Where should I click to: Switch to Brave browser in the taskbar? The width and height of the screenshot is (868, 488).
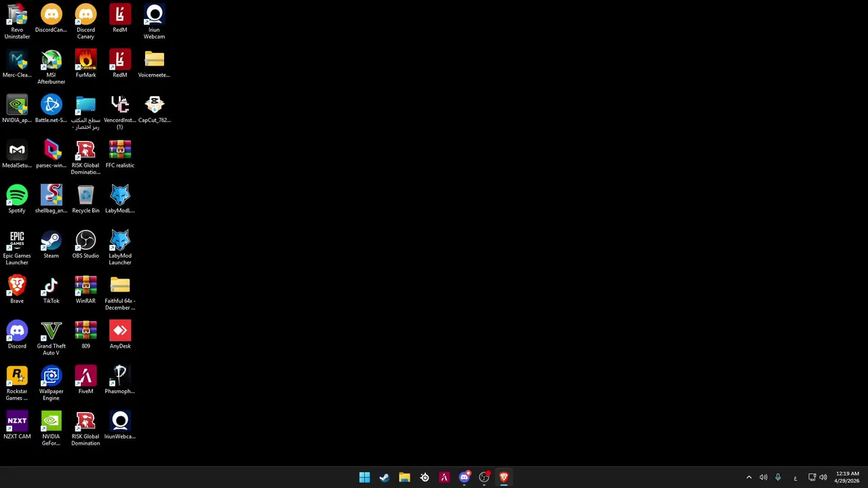pos(504,477)
